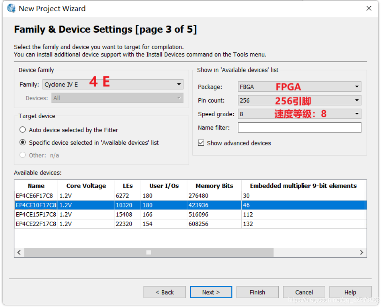Image resolution: width=384 pixels, height=307 pixels.
Task: Click the 516096 memory bits cell
Action: click(x=214, y=215)
